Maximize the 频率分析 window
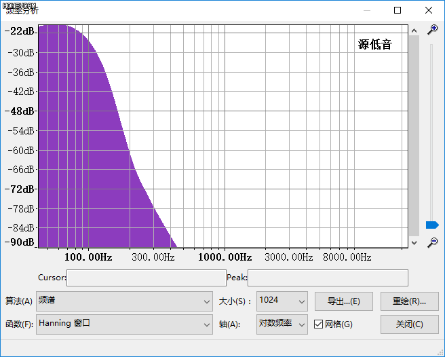 (x=398, y=10)
